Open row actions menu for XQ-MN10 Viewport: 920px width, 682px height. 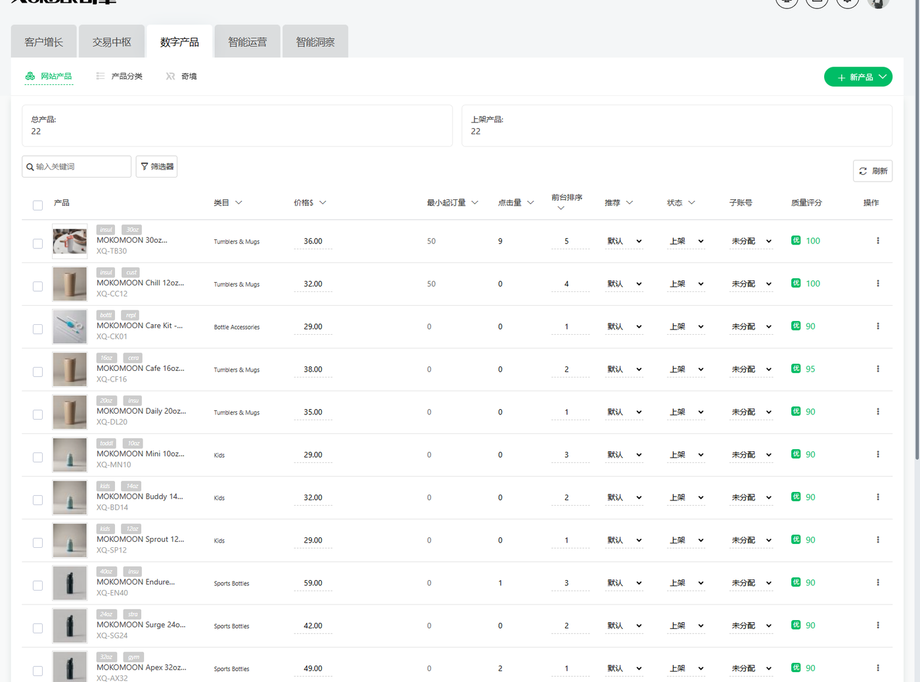pyautogui.click(x=877, y=454)
